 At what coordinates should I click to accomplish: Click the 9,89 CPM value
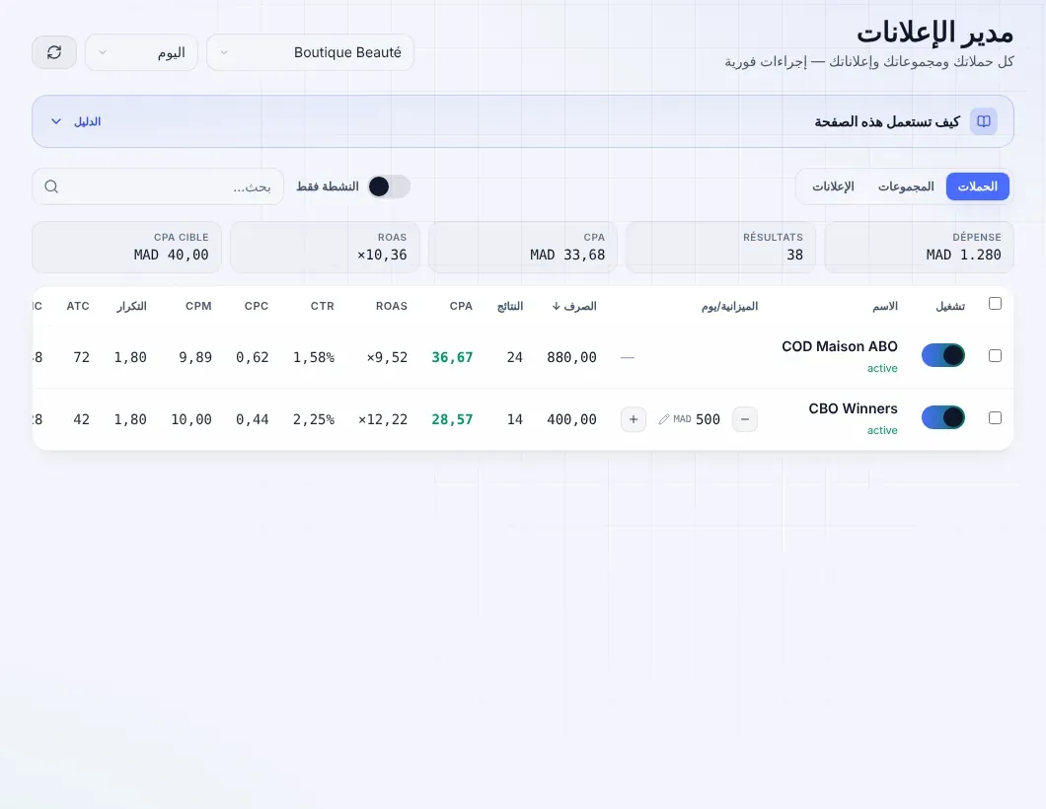point(195,357)
